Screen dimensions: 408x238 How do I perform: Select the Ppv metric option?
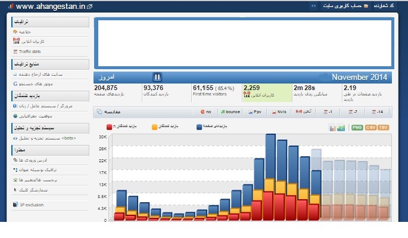point(255,112)
